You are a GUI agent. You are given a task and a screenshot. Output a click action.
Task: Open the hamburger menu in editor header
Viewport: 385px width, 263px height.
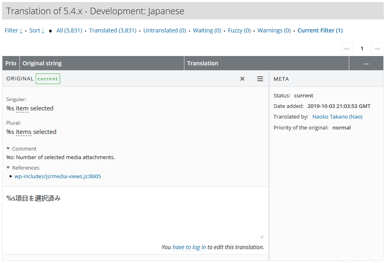coord(260,79)
